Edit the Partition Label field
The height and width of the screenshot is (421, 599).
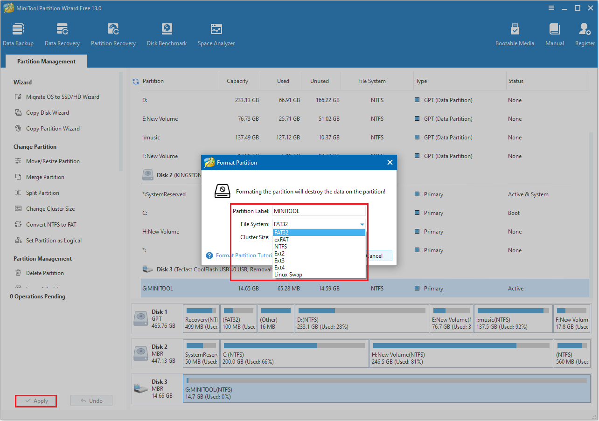pyautogui.click(x=319, y=211)
